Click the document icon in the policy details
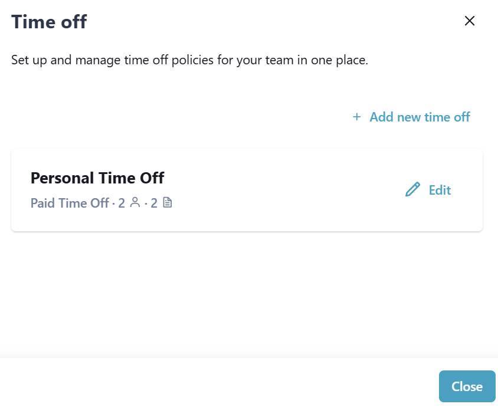The image size is (498, 407). click(x=168, y=203)
